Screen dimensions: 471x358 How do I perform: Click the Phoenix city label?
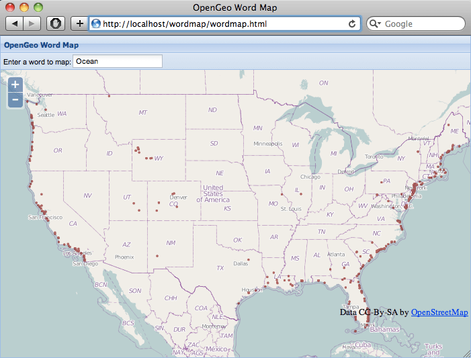click(124, 257)
